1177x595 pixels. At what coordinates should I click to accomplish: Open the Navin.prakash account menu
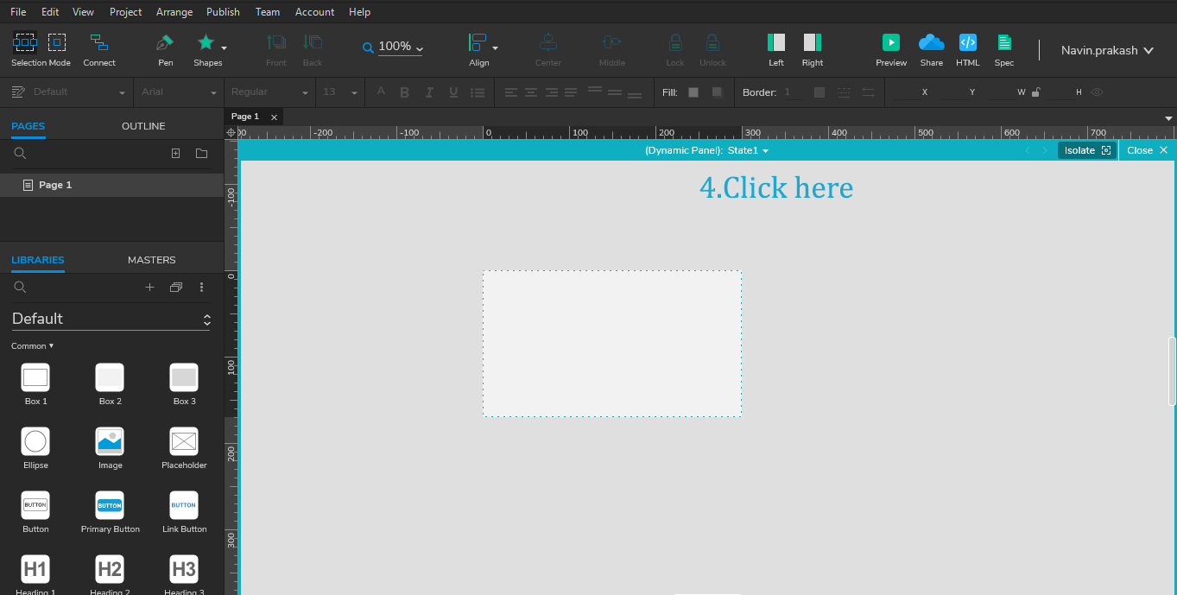tap(1106, 50)
